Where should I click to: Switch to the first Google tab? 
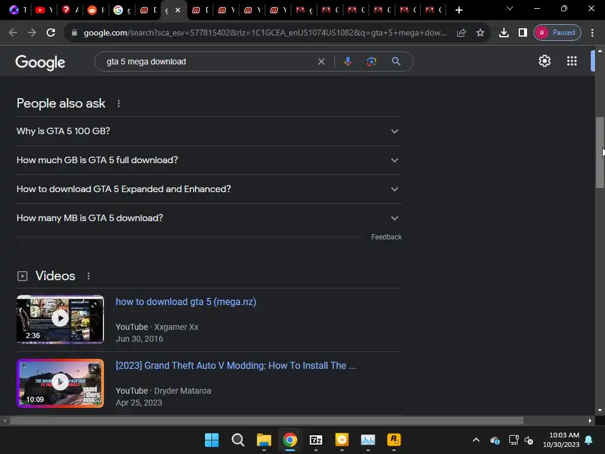click(x=122, y=10)
